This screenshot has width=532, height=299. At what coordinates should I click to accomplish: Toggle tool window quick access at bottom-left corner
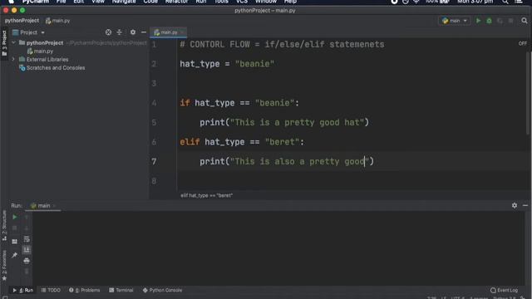[x=5, y=297]
